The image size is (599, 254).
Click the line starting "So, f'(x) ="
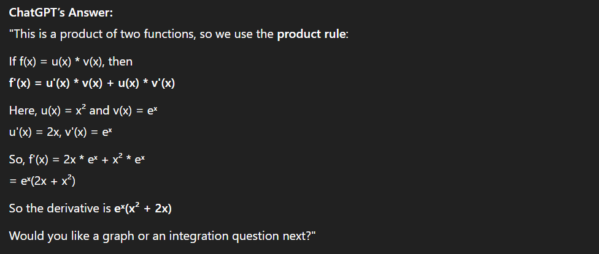click(77, 160)
